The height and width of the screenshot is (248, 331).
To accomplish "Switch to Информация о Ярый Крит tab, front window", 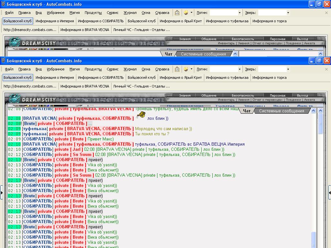I will click(x=181, y=77).
